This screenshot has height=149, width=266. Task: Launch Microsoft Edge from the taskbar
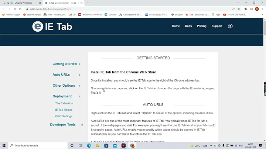click(89, 146)
